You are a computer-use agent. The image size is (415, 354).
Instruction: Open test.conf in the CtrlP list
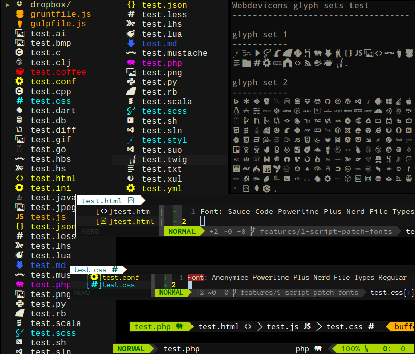(x=120, y=277)
